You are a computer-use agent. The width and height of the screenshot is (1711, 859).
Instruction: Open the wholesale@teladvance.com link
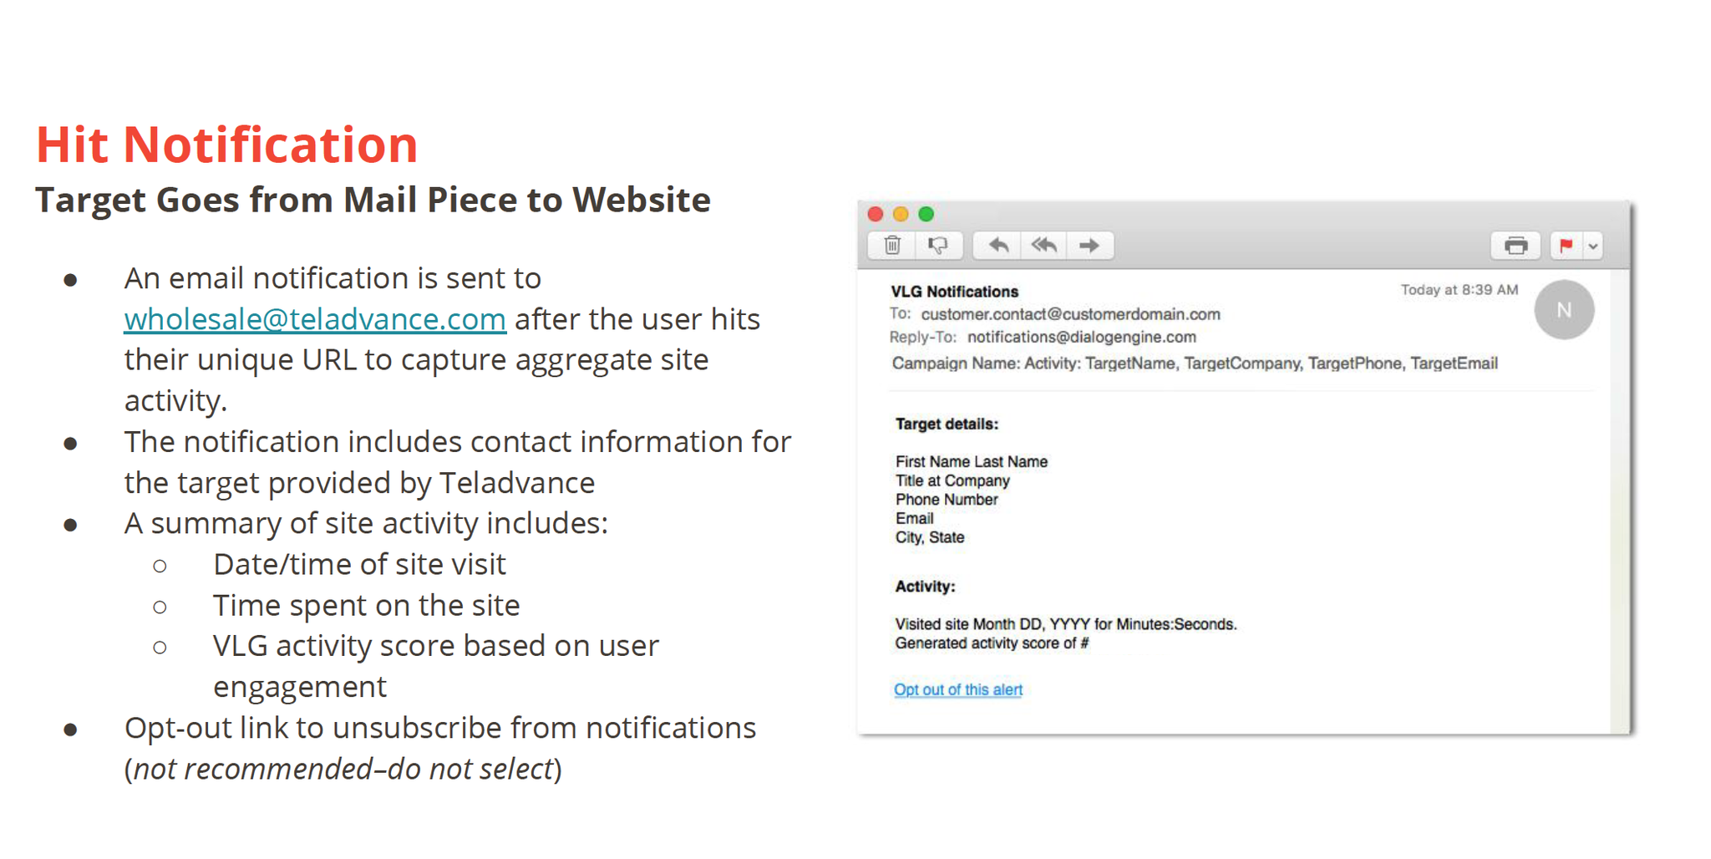coord(315,319)
